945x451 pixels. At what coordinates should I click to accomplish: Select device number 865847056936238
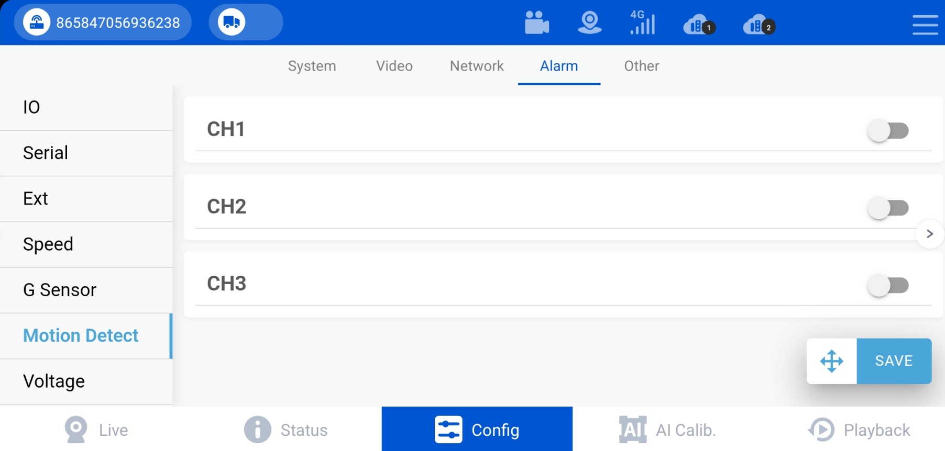click(x=118, y=23)
